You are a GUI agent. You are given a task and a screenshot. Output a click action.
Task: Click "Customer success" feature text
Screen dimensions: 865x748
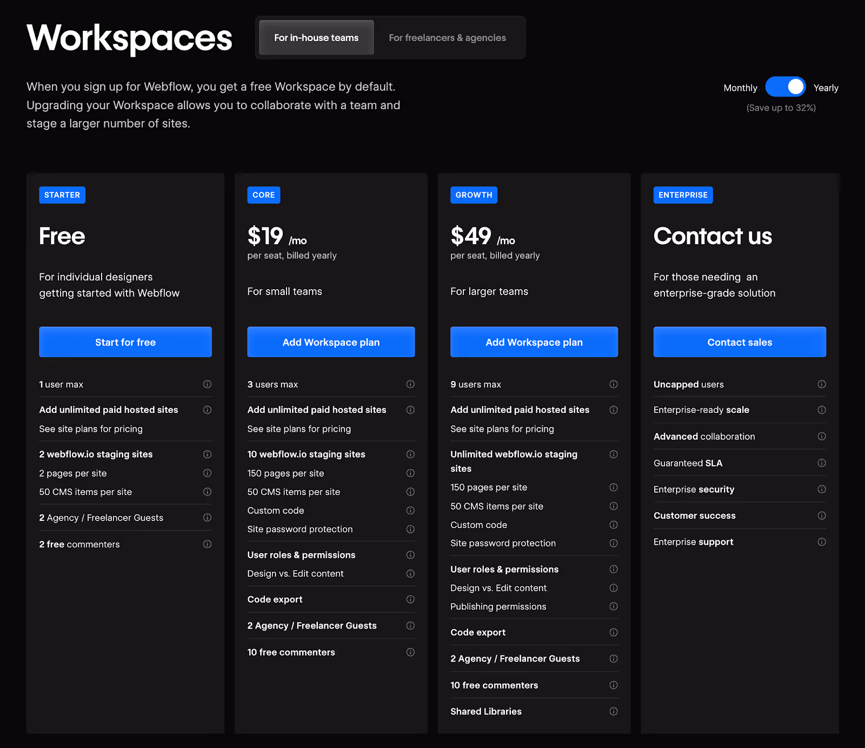tap(694, 516)
